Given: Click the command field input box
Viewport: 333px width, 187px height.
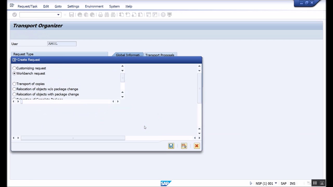Looking at the screenshot, I should tap(38, 15).
